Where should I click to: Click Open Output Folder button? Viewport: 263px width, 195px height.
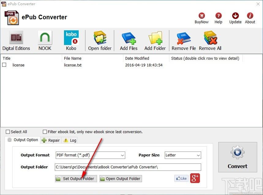pyautogui.click(x=121, y=178)
